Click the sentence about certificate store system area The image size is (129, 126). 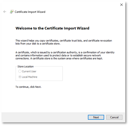pos(67,58)
